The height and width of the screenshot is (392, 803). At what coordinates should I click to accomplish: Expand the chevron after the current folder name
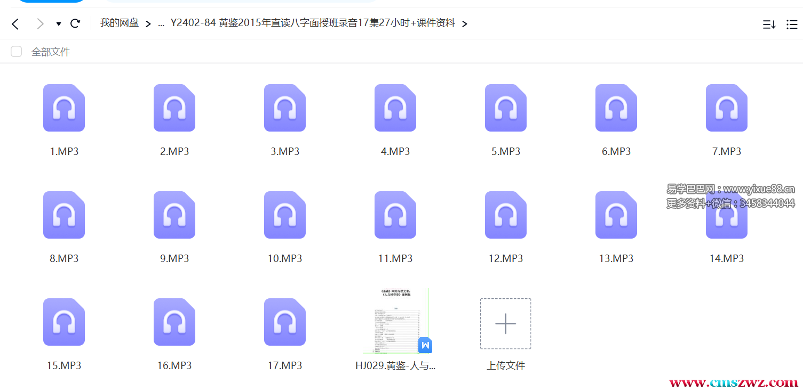tap(465, 24)
